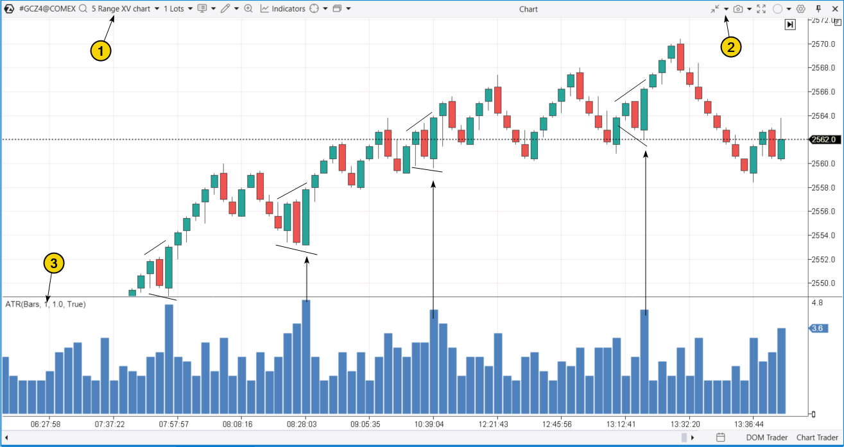Open the 5 Range XV chart dropdown

click(125, 9)
